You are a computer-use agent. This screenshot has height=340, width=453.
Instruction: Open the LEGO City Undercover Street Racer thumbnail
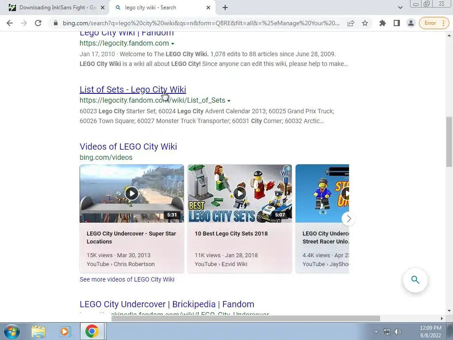(322, 193)
